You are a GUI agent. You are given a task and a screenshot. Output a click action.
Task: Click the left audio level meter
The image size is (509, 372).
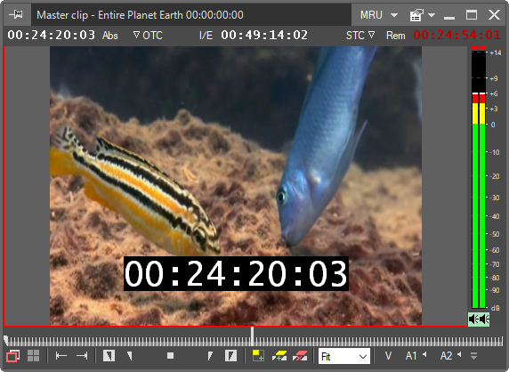(x=475, y=178)
